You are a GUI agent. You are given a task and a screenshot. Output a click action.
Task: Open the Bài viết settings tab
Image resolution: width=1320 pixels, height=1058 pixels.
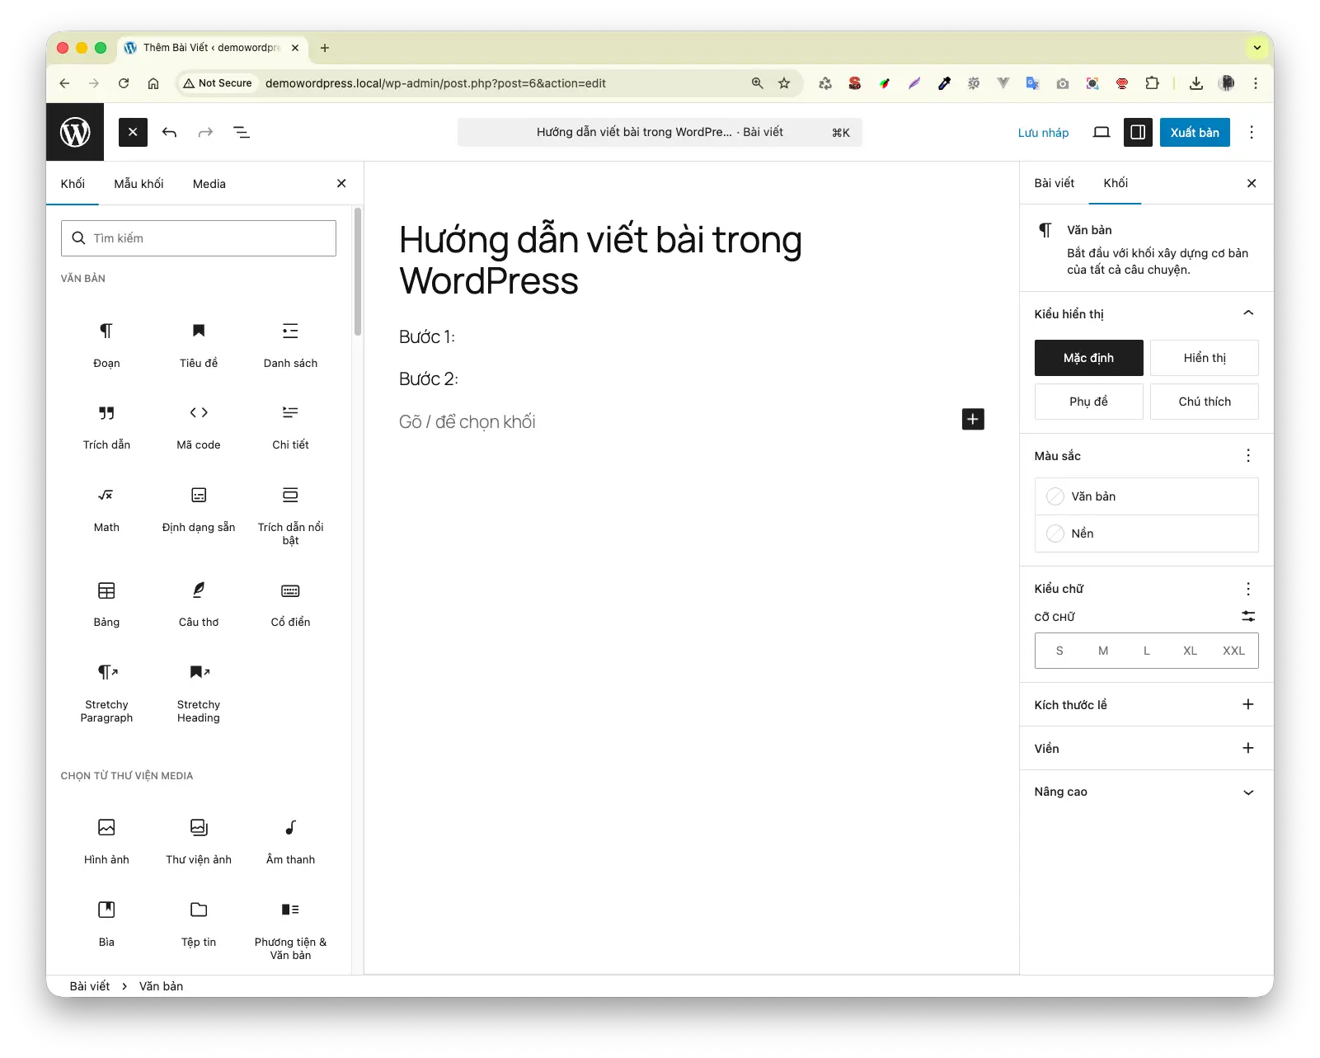coord(1054,183)
